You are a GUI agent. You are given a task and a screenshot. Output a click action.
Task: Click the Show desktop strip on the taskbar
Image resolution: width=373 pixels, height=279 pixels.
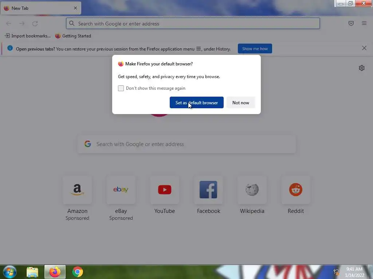pyautogui.click(x=370, y=272)
